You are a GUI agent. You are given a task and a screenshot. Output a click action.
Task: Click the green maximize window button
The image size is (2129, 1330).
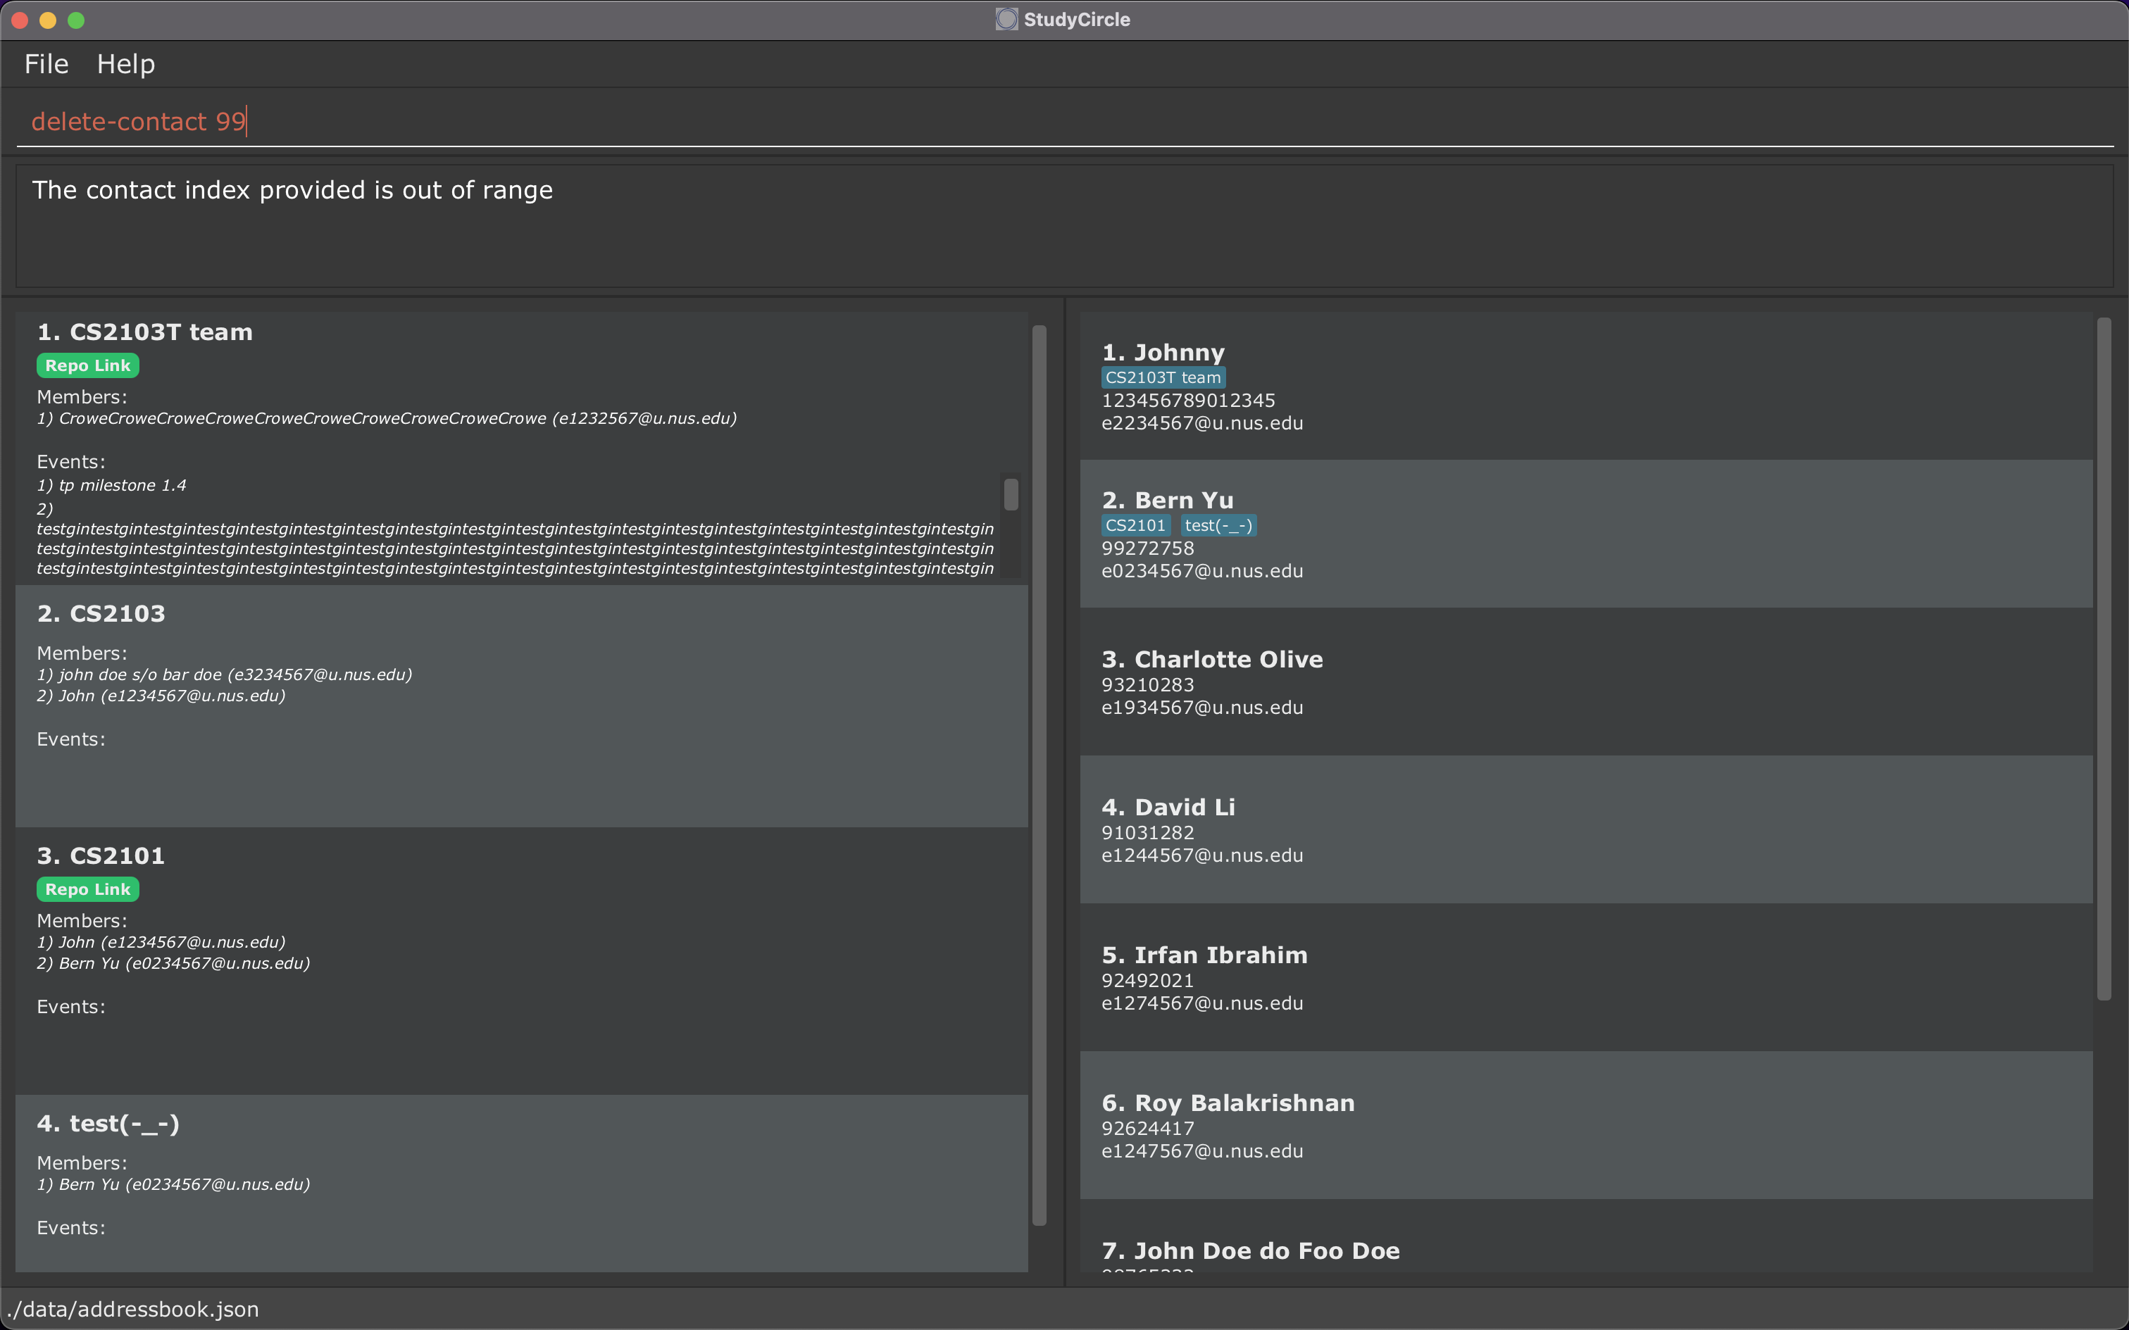pyautogui.click(x=75, y=19)
